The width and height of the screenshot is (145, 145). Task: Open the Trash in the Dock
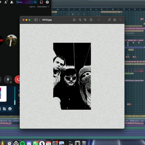84,143
